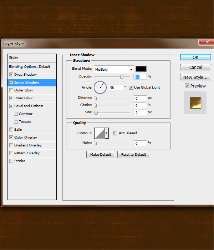The width and height of the screenshot is (214, 250).
Task: Enable the Contour sub-option checkbox
Action: coord(16,114)
